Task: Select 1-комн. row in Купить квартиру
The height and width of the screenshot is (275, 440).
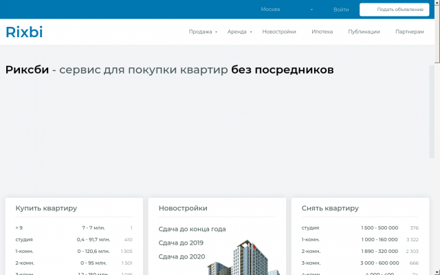Action: [74, 252]
